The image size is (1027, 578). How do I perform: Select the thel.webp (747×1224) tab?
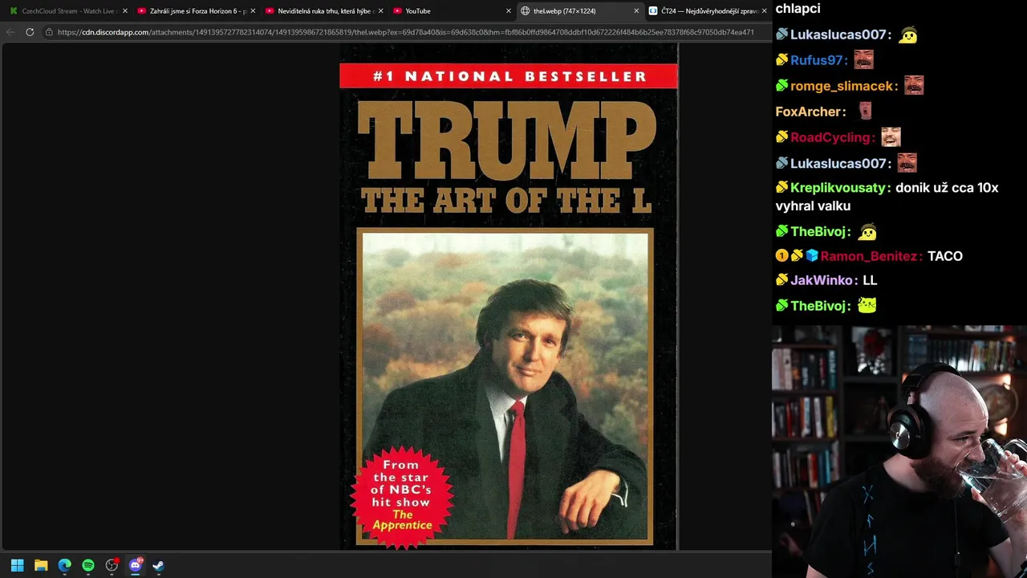click(x=579, y=11)
